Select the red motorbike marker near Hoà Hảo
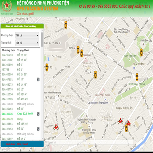Screen dimensions: 153x153 (56, 127)
